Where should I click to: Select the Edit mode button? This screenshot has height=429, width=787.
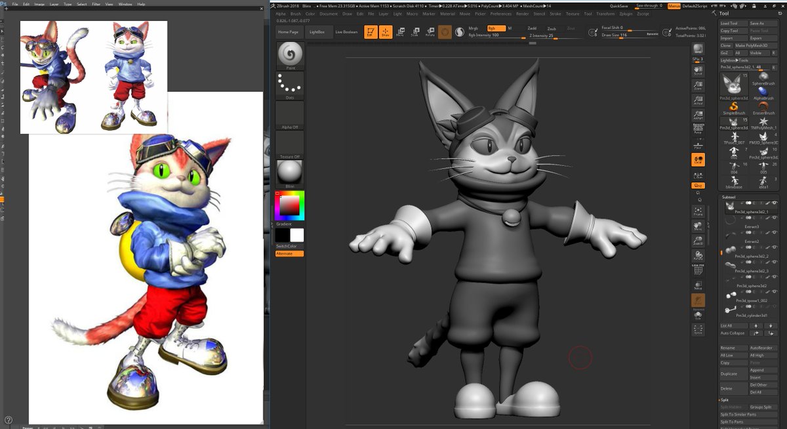tap(371, 31)
